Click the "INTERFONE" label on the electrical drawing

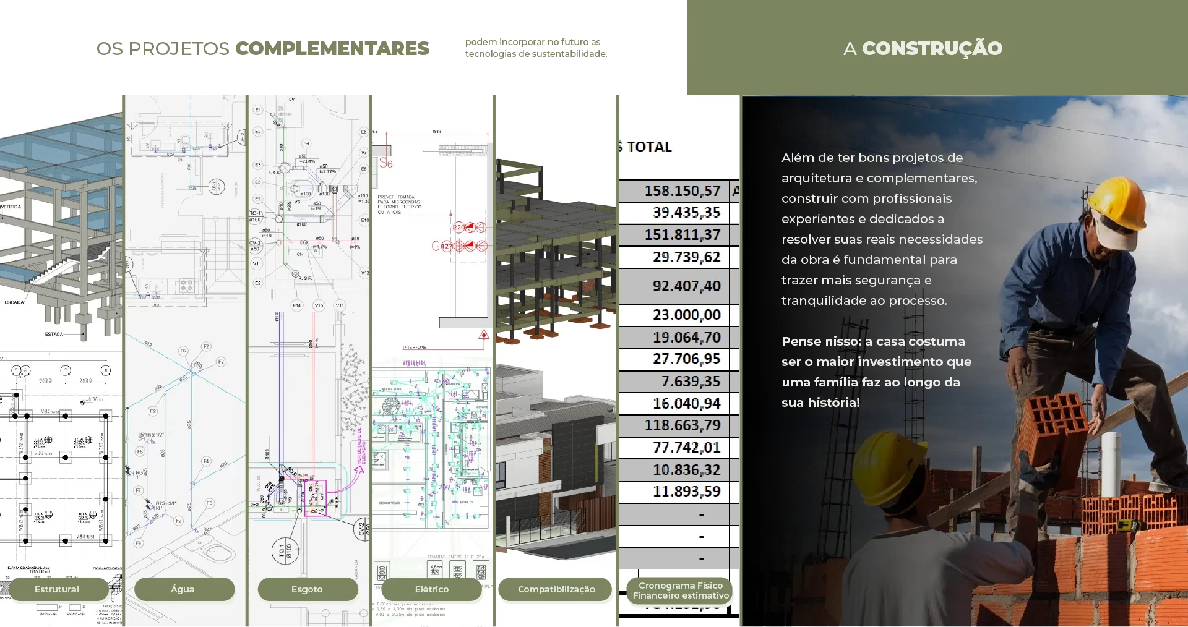pos(415,348)
